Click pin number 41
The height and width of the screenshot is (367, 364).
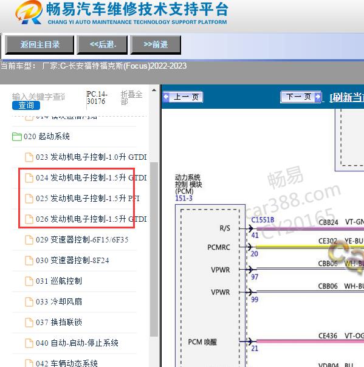click(255, 235)
